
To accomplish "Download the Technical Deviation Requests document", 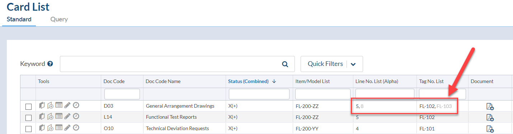I will (x=490, y=129).
